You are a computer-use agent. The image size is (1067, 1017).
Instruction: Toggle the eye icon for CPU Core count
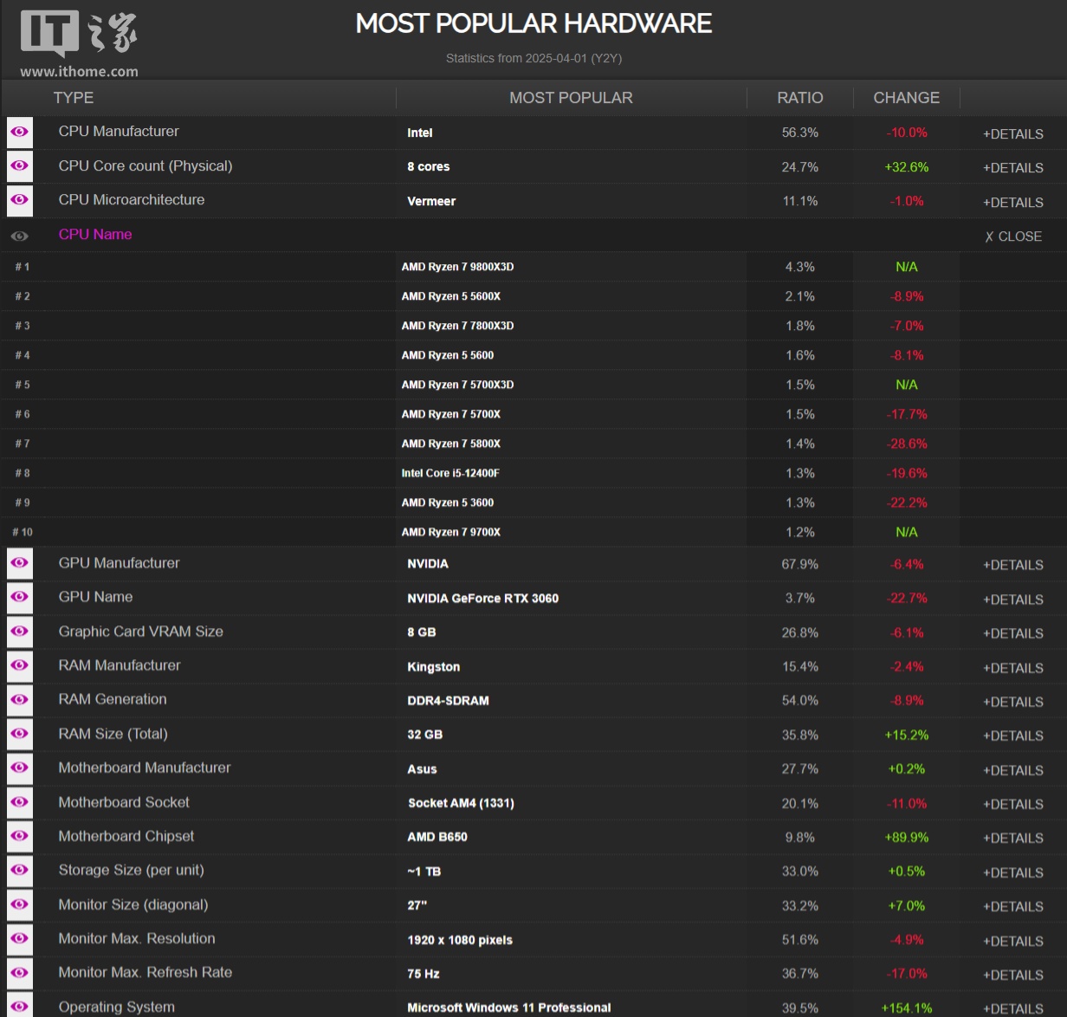point(19,166)
